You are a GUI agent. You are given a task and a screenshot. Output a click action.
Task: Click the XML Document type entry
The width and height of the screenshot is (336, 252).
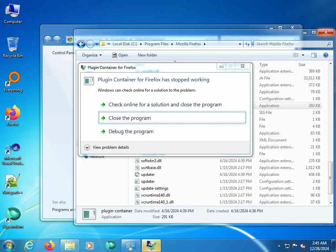point(273,140)
